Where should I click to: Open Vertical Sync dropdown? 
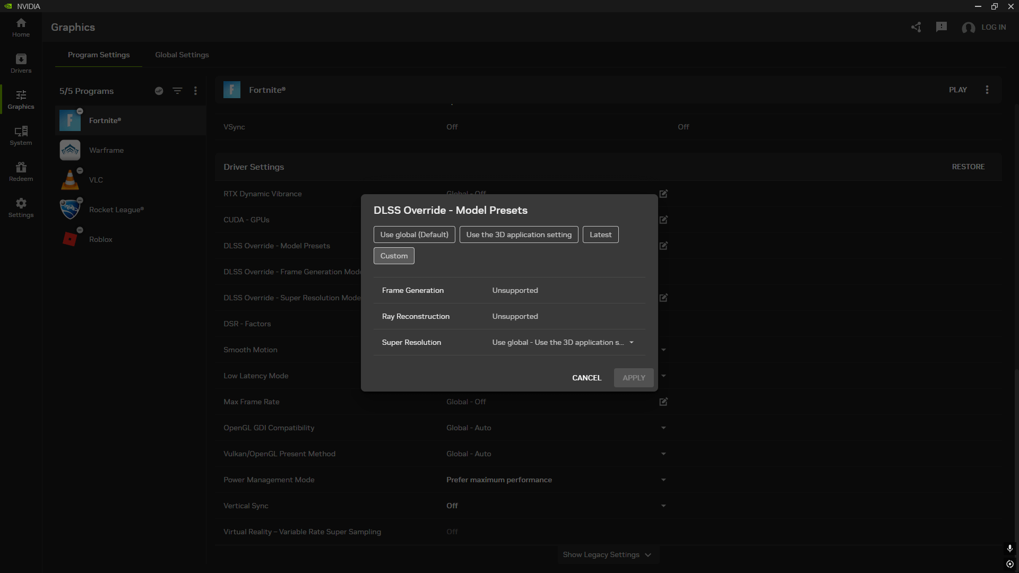(663, 506)
